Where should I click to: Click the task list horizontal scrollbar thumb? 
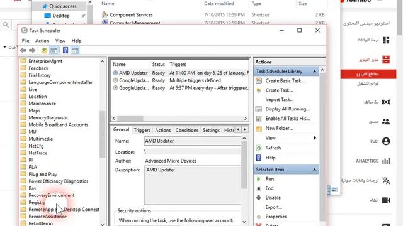pyautogui.click(x=130, y=119)
